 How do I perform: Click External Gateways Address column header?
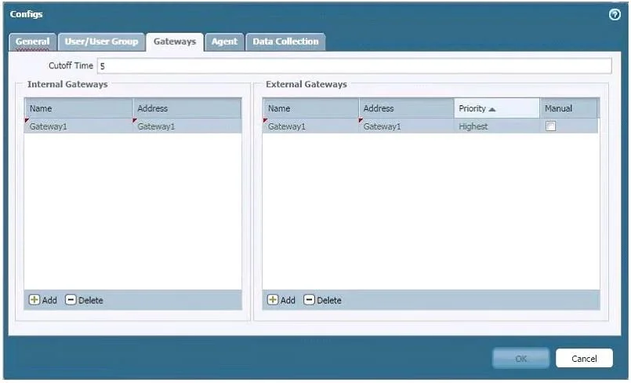click(407, 108)
